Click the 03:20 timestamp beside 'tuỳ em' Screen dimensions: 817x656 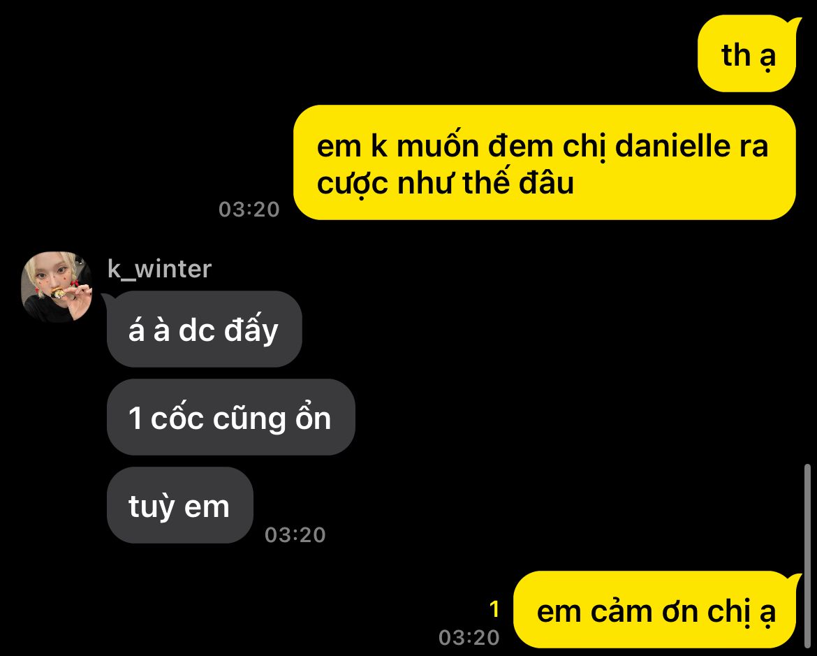pos(295,535)
